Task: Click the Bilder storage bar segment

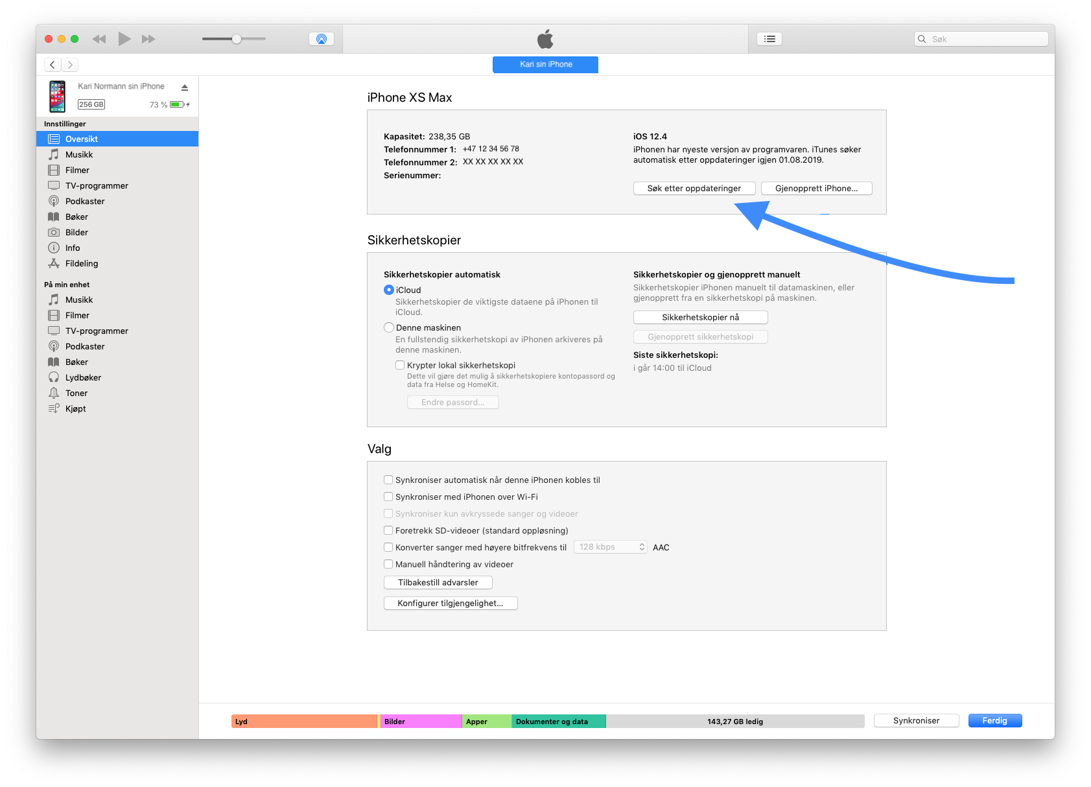Action: pyautogui.click(x=421, y=721)
